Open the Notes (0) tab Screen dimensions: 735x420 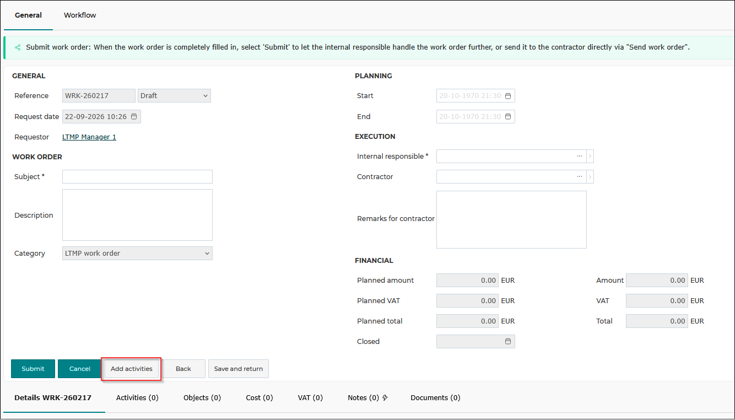pos(363,397)
